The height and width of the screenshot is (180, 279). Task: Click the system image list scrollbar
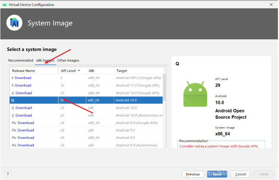tap(164, 87)
